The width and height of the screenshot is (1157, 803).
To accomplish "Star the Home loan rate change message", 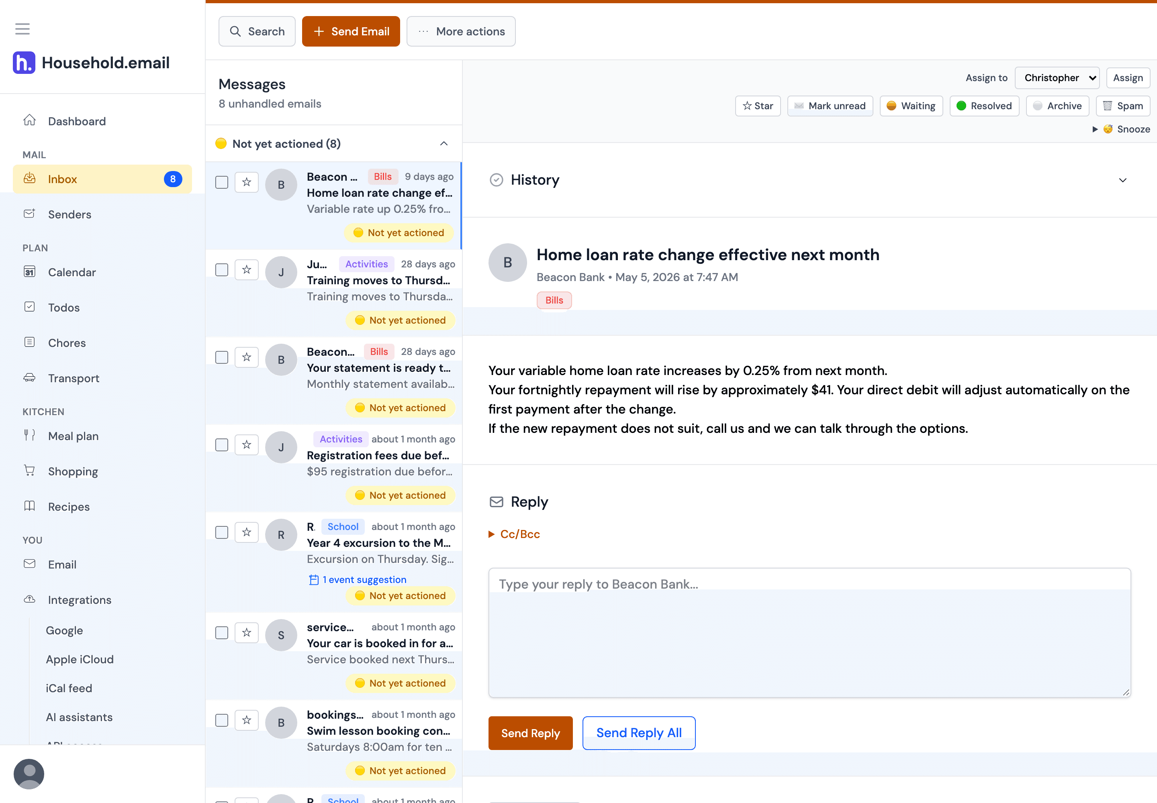I will coord(246,182).
